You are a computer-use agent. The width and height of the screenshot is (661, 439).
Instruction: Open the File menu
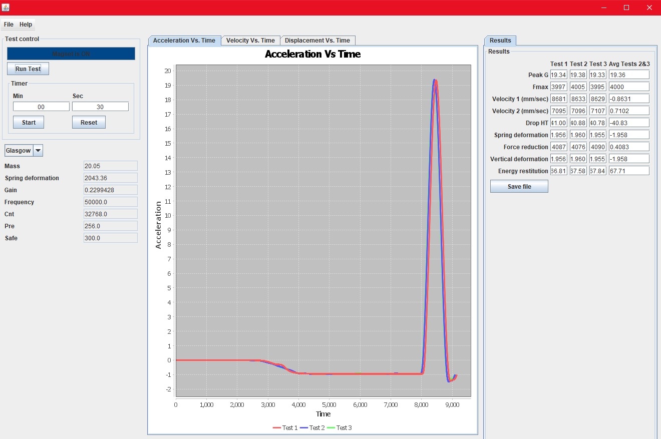point(9,25)
